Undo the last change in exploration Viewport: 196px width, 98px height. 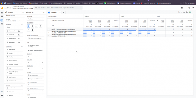tap(179, 12)
